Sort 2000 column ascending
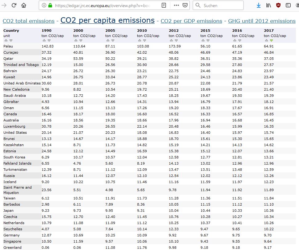Screen dimensions: 299x250 pos(76,40)
